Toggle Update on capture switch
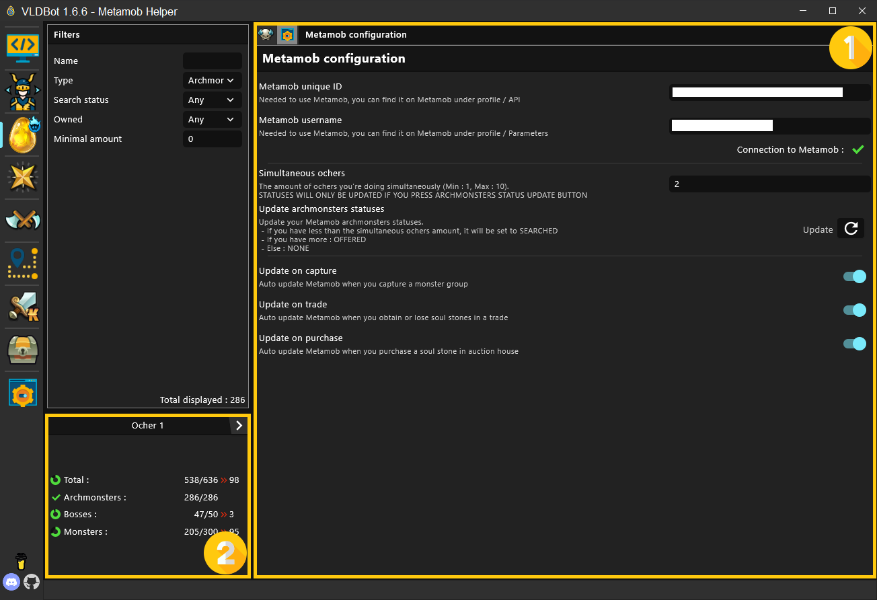 (855, 276)
